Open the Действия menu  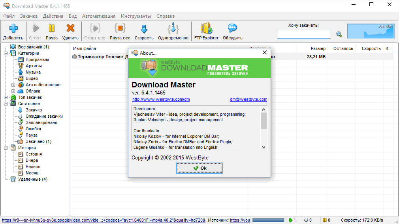(53, 16)
